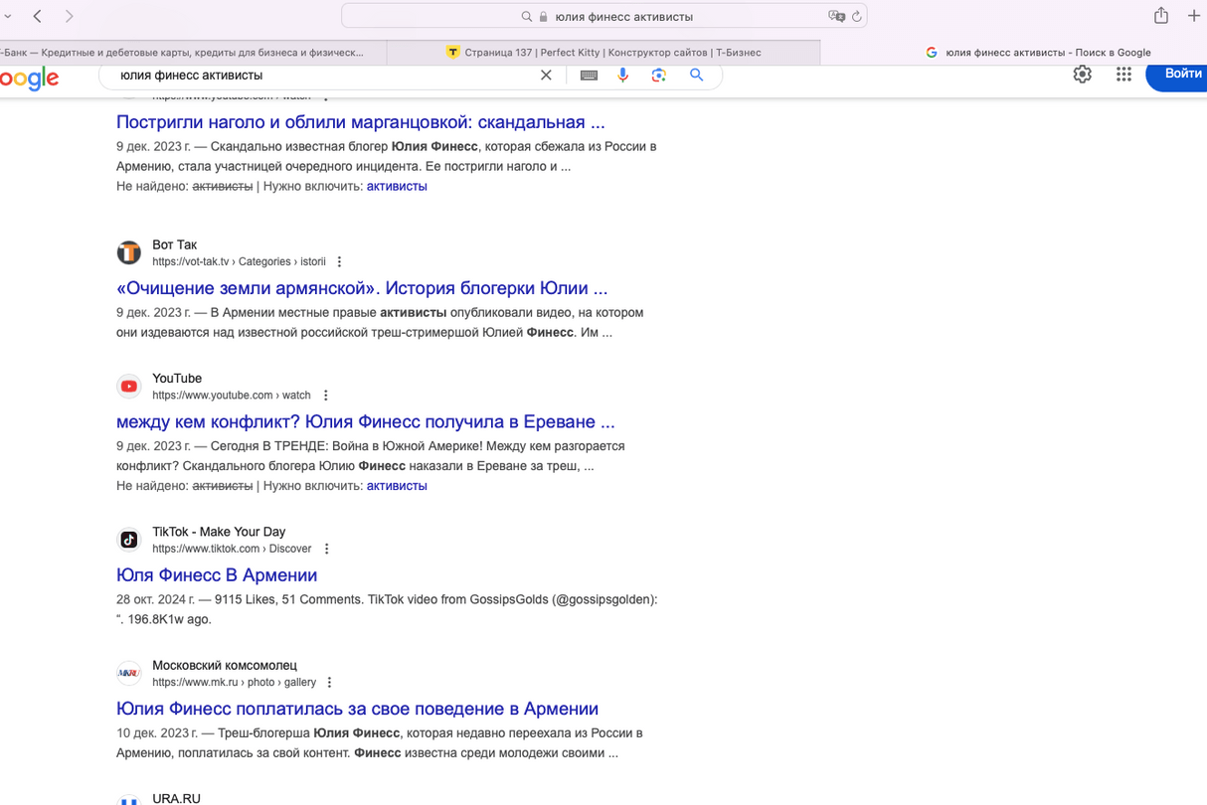Start voice search with the microphone icon

coord(623,76)
